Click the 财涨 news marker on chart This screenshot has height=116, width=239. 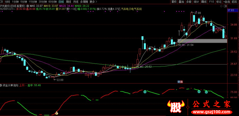point(180,82)
